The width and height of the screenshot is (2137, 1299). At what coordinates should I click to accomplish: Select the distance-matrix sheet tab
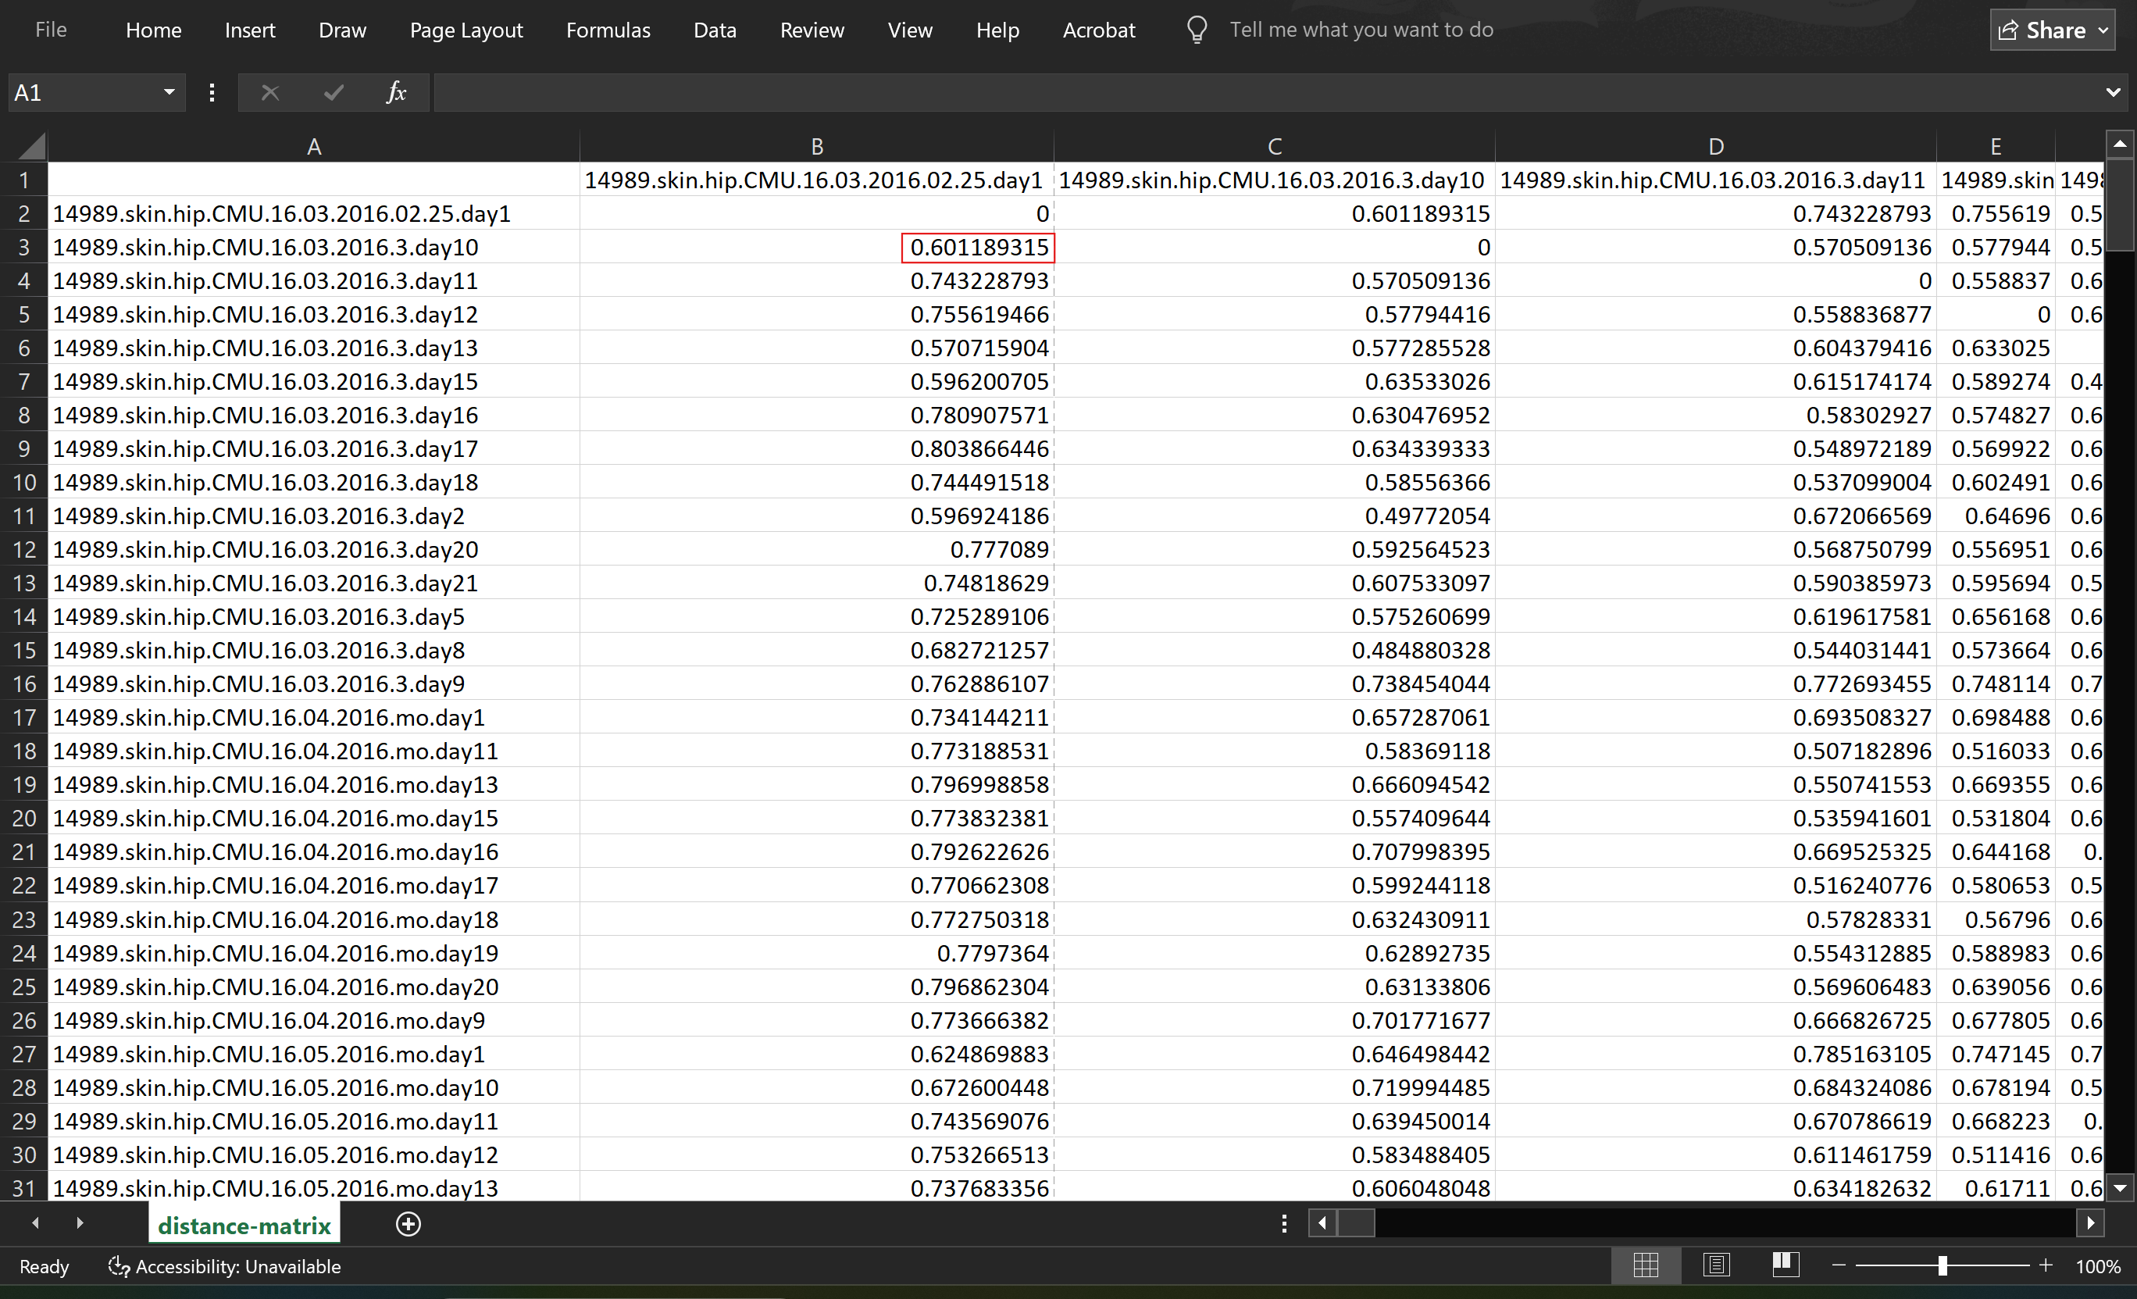click(x=244, y=1226)
